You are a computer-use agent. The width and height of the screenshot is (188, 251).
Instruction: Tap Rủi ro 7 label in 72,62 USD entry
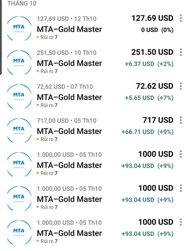pyautogui.click(x=49, y=105)
